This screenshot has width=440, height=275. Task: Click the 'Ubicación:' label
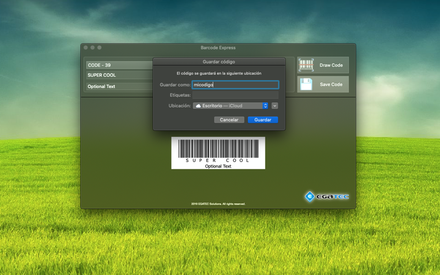click(180, 106)
